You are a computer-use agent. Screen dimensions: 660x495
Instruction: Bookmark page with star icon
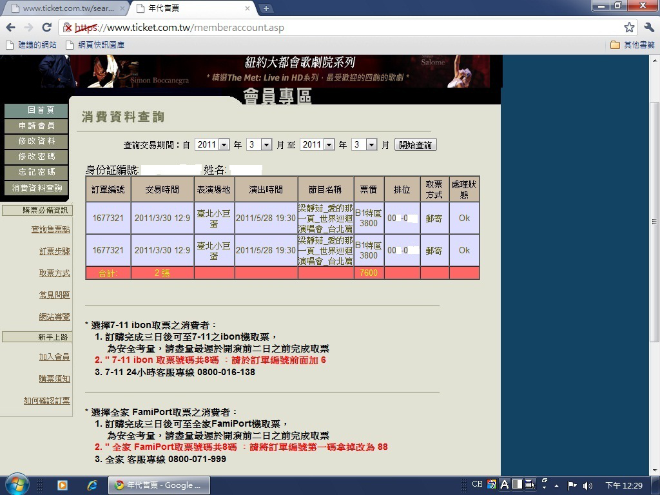click(629, 28)
